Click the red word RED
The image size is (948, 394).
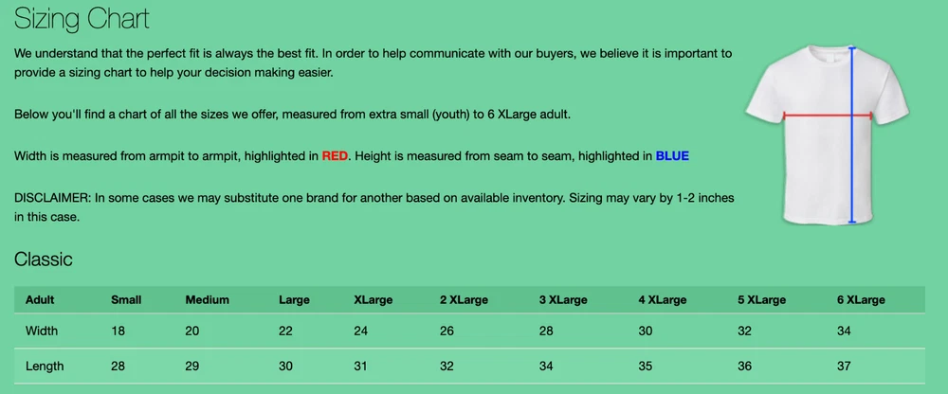click(335, 155)
